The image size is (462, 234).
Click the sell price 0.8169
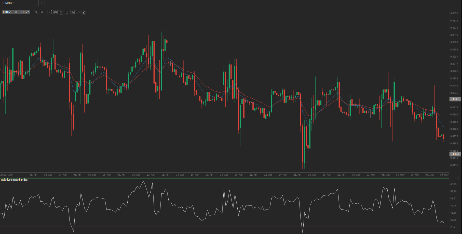(x=7, y=12)
